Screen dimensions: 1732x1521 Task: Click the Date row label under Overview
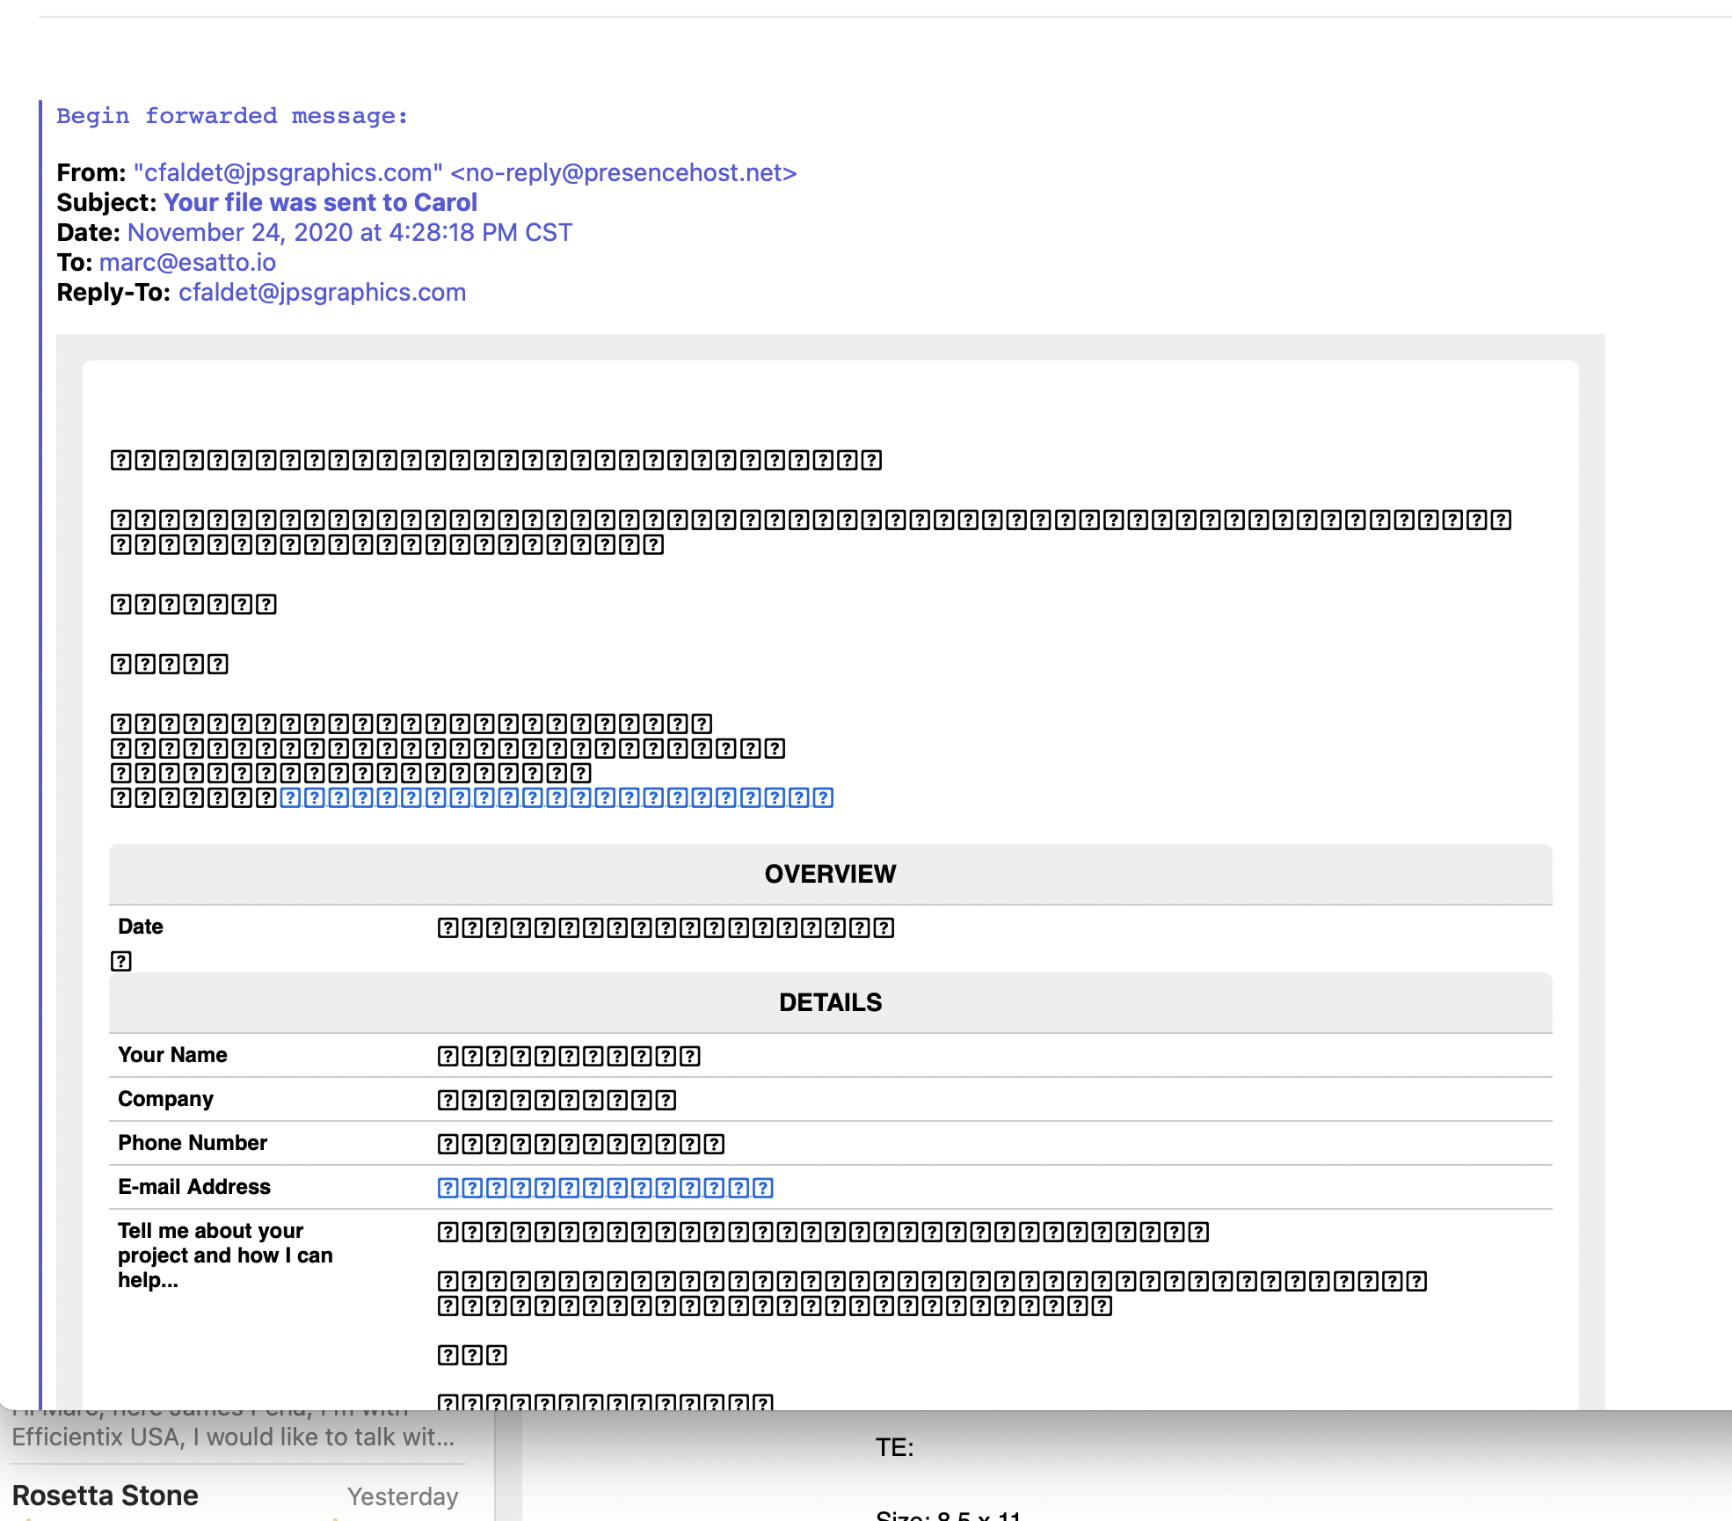(x=141, y=927)
